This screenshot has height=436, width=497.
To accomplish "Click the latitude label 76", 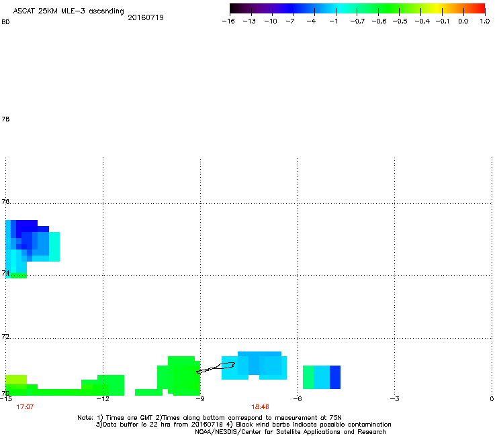I will (x=5, y=201).
